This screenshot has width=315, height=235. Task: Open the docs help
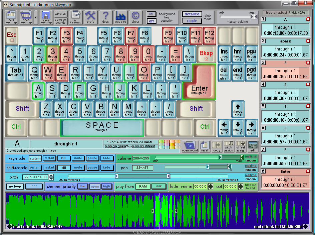tap(105, 17)
